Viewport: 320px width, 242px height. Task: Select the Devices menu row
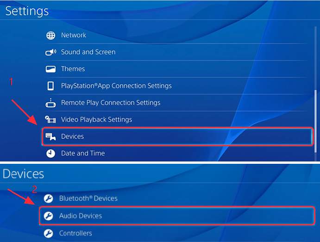[x=177, y=137]
